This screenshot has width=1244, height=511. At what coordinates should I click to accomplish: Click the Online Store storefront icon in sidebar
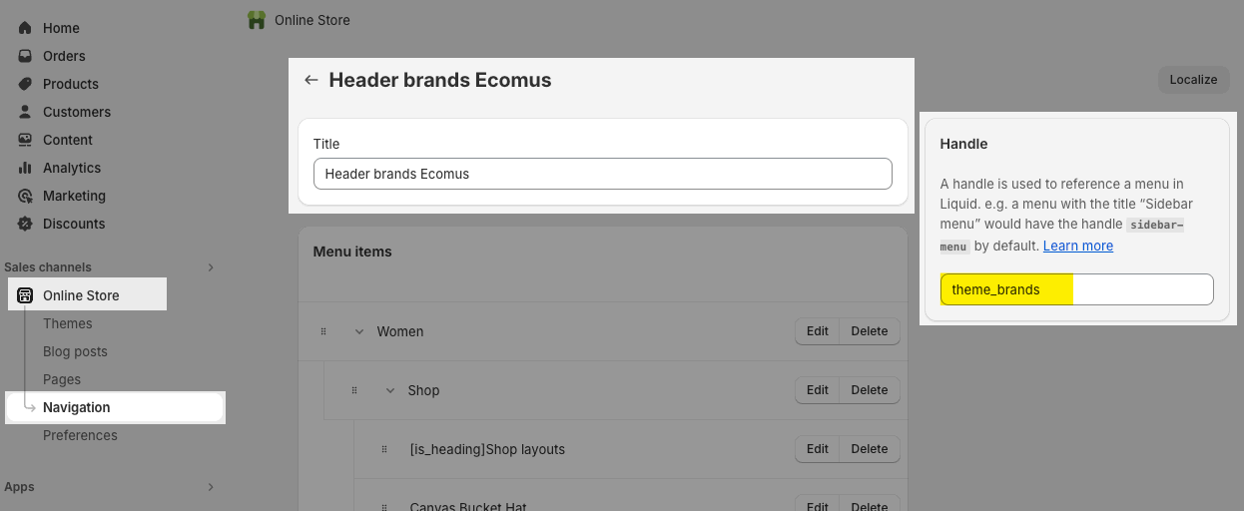tap(25, 295)
